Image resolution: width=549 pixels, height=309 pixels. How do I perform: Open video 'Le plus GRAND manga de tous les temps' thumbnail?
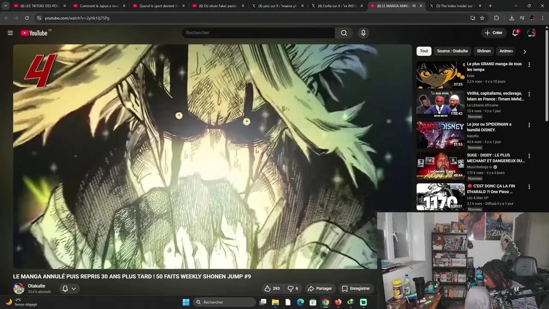(x=440, y=75)
